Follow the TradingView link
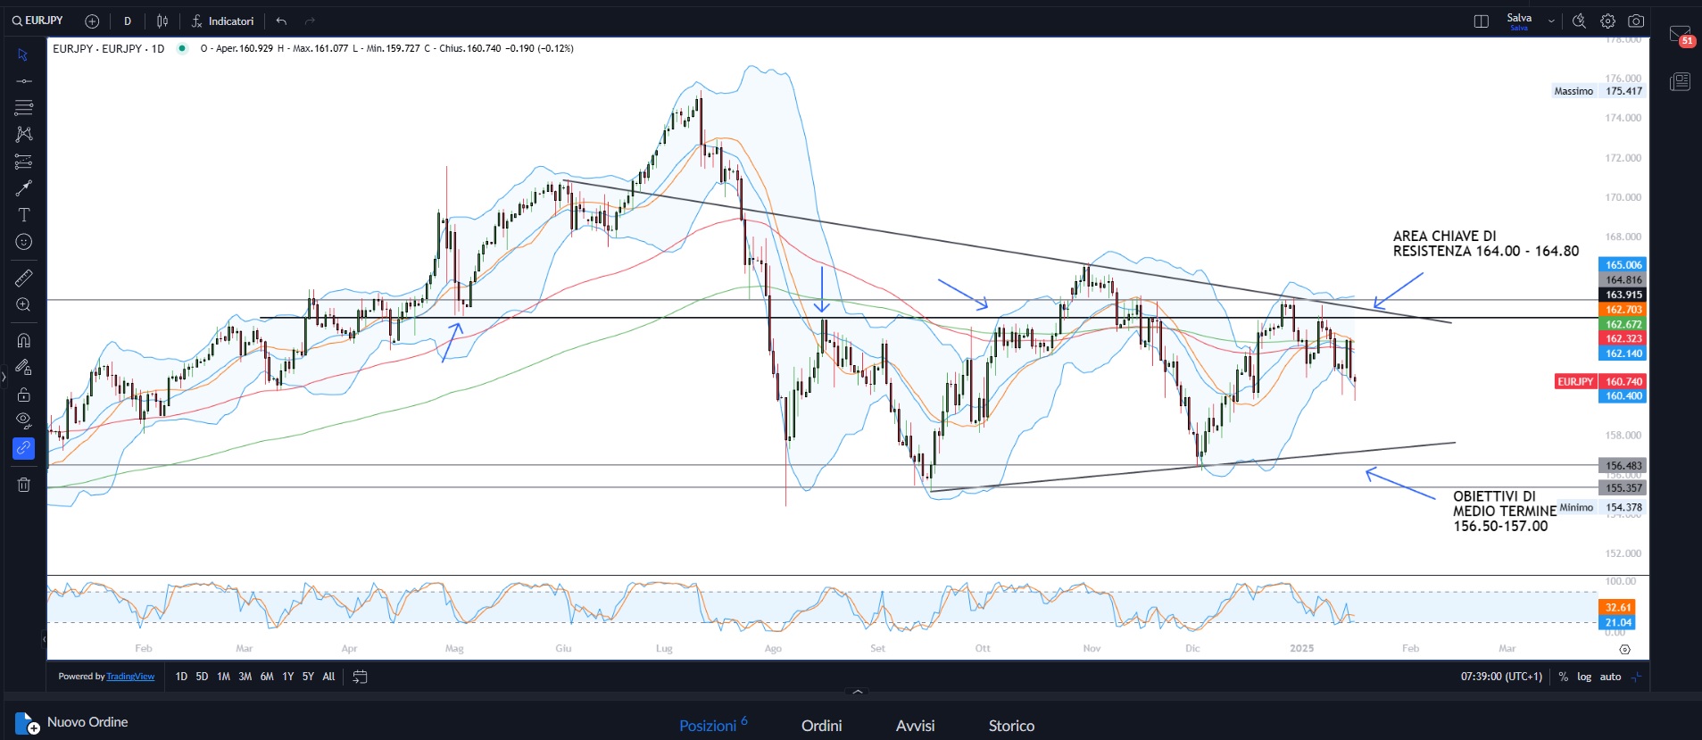This screenshot has height=740, width=1702. pyautogui.click(x=130, y=677)
